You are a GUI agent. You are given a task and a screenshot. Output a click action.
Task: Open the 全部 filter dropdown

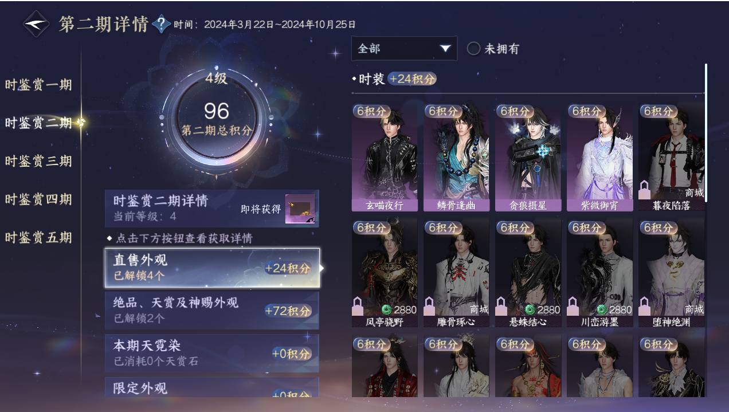click(x=404, y=49)
